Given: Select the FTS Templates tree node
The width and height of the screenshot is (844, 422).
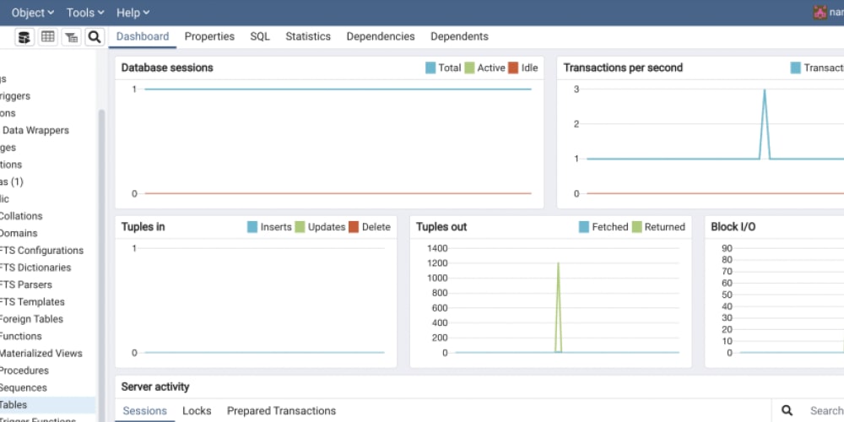Looking at the screenshot, I should coord(32,301).
